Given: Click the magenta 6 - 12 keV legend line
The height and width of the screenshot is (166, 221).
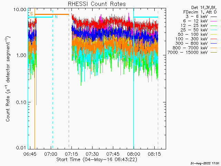Looking at the screenshot, I should [214, 21].
